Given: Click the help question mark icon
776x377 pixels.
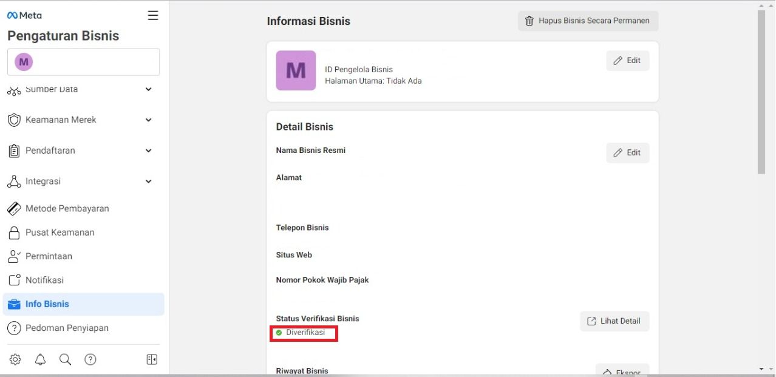Looking at the screenshot, I should (x=90, y=359).
